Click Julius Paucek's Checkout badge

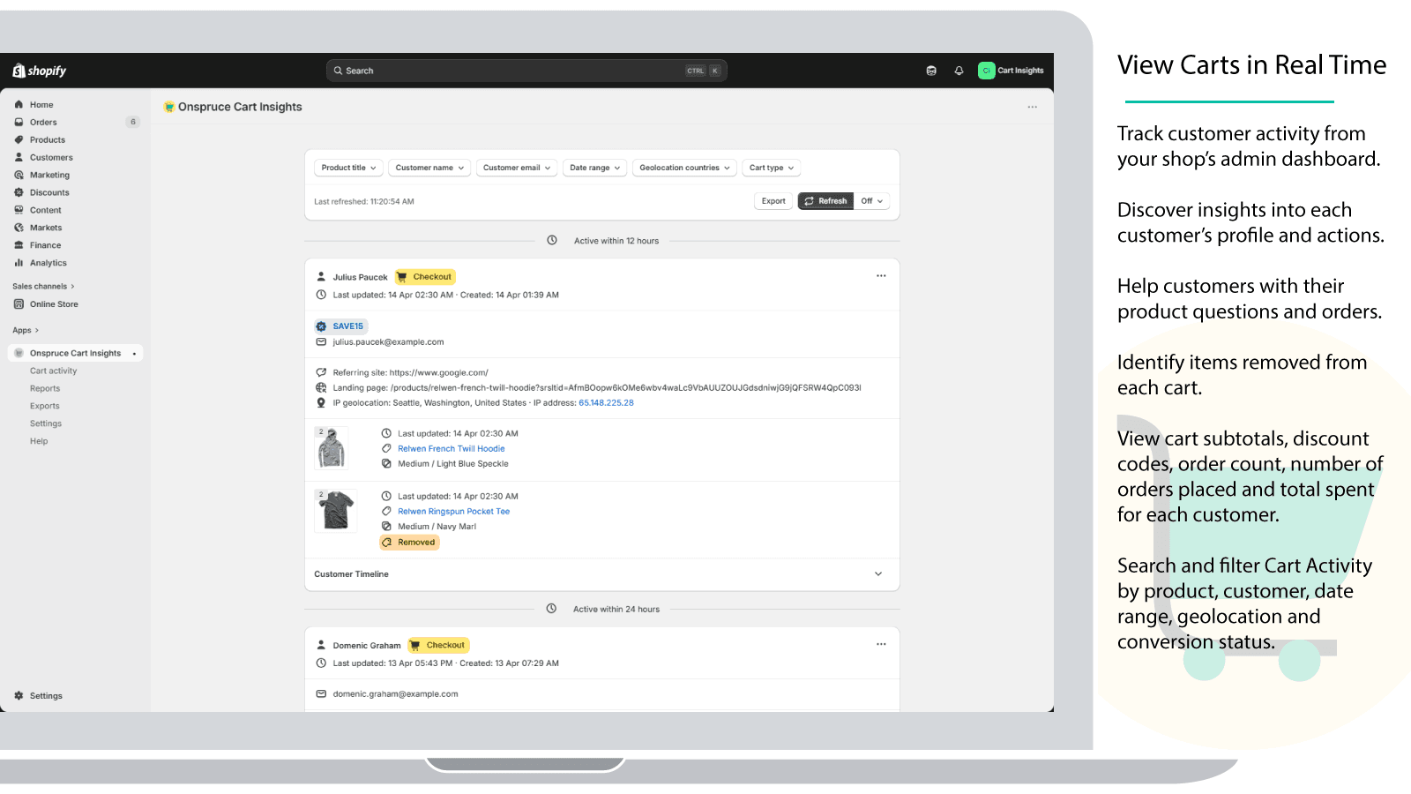pyautogui.click(x=425, y=277)
